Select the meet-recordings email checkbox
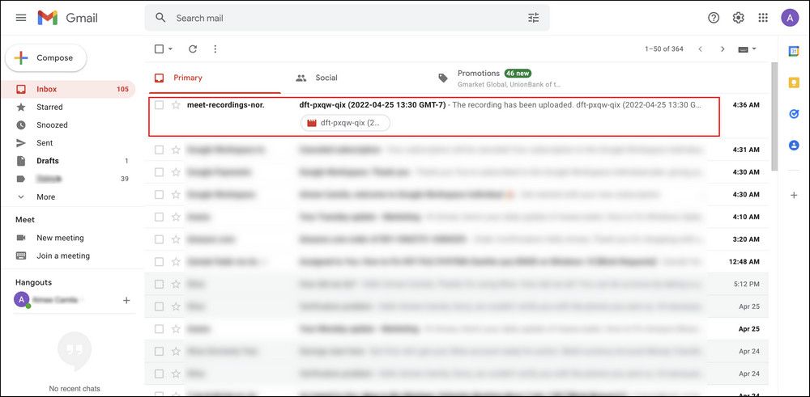 (159, 105)
